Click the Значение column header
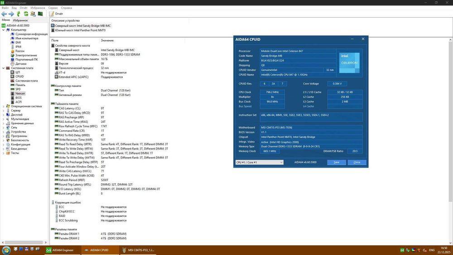 (x=107, y=40)
